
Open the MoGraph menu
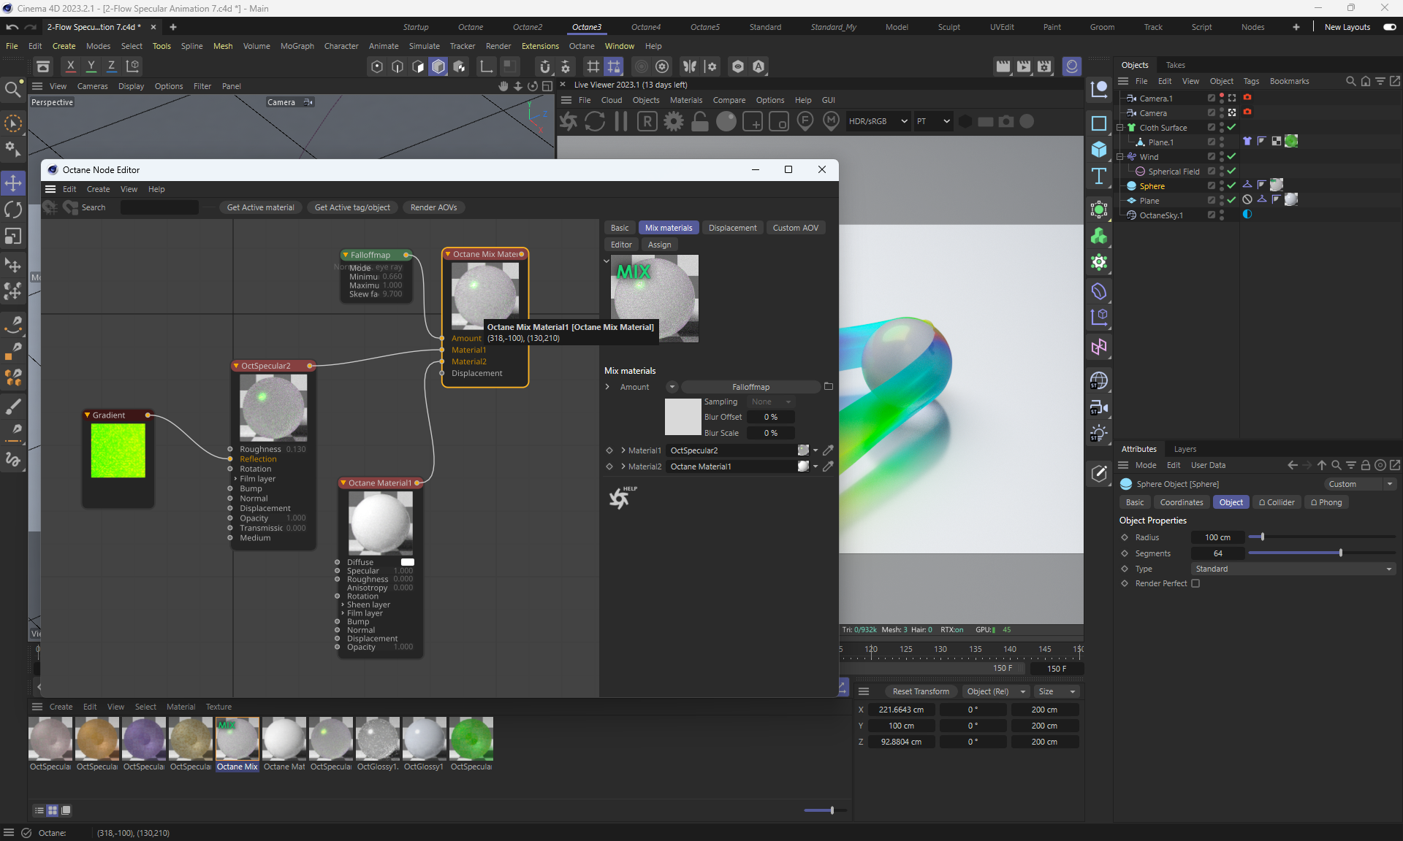click(297, 46)
